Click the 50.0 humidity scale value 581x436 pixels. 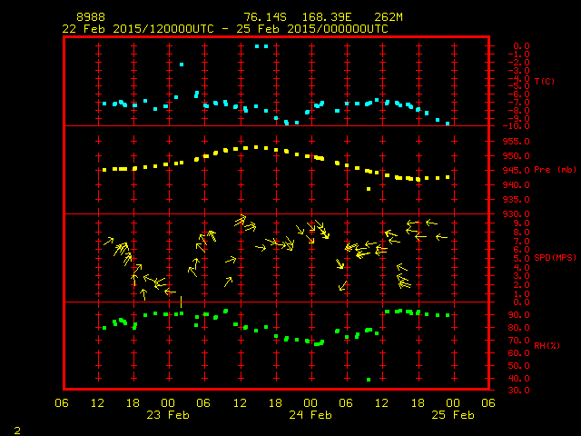pyautogui.click(x=518, y=365)
